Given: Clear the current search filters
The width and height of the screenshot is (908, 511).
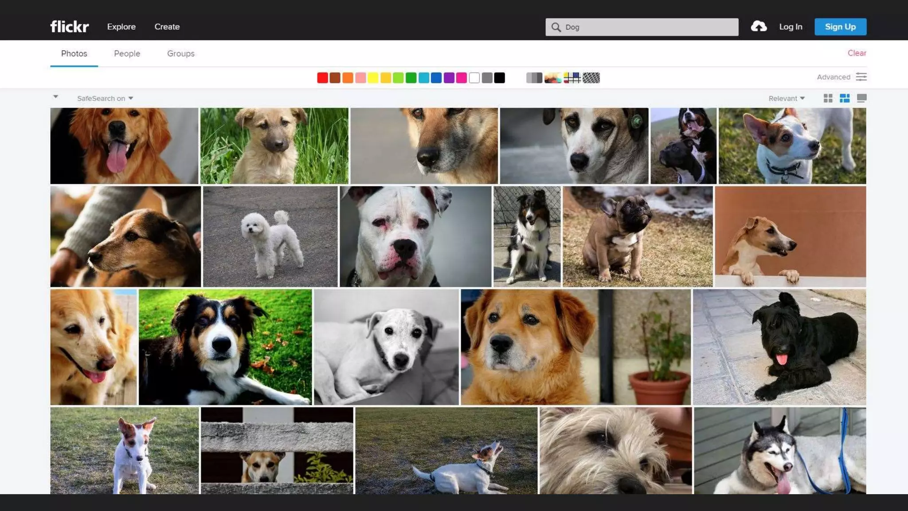Looking at the screenshot, I should (857, 53).
